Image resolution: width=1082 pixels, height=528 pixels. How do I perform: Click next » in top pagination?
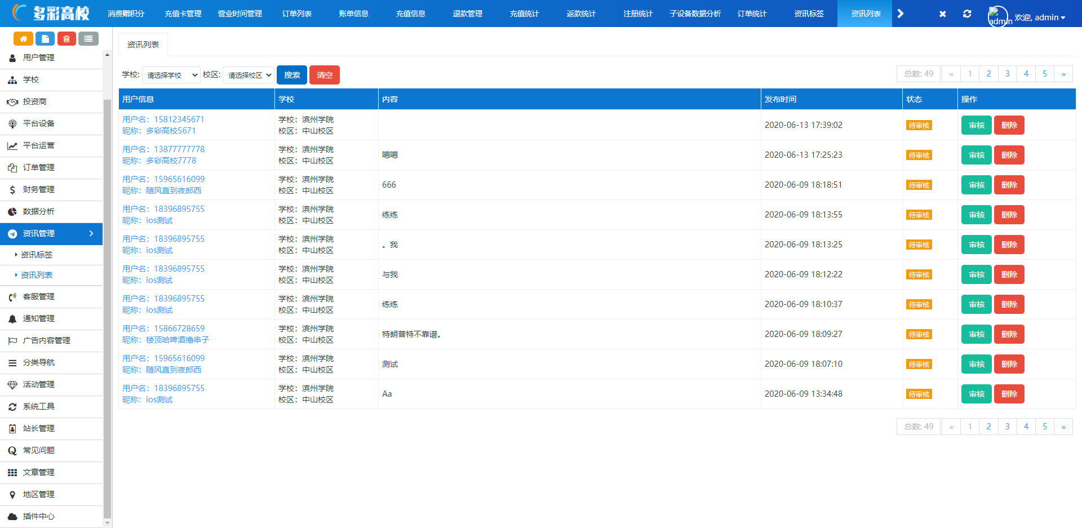(x=1063, y=74)
